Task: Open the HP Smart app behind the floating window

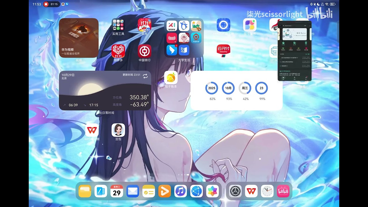Action: [x=273, y=52]
